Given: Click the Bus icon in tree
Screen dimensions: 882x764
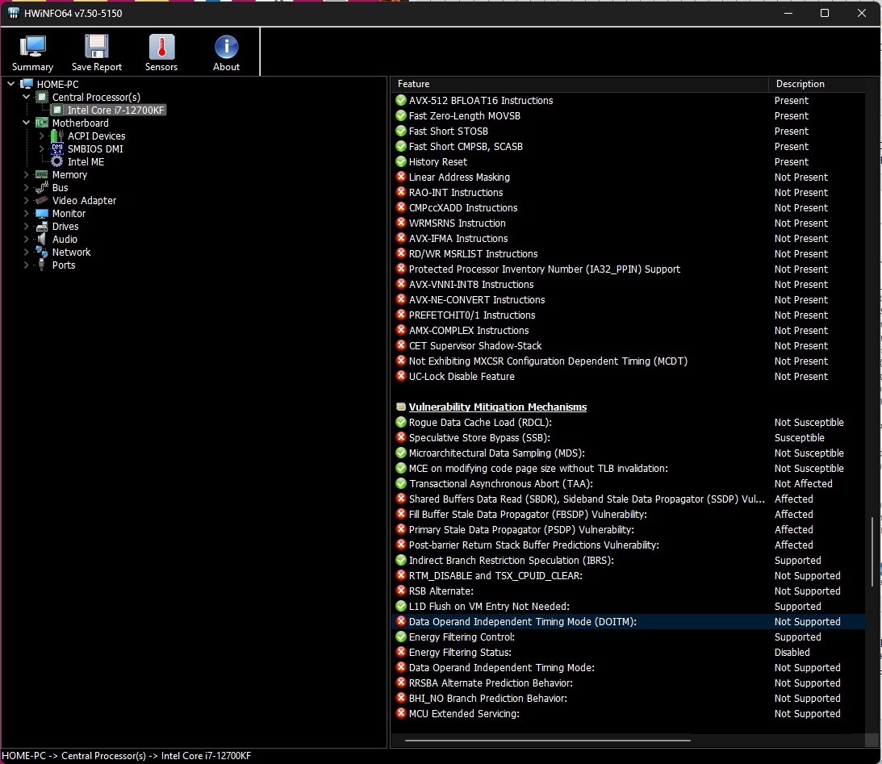Looking at the screenshot, I should [42, 188].
